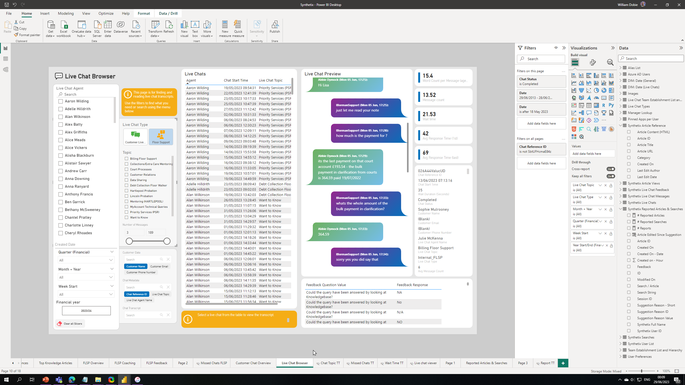Select the Format visual tab icon

click(x=593, y=63)
